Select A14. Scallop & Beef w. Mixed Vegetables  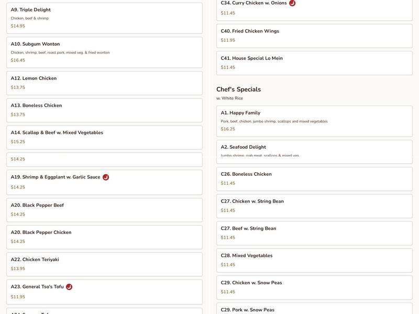pos(104,137)
